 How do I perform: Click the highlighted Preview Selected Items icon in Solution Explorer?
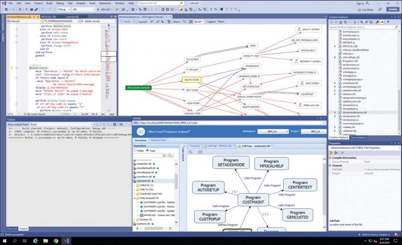(x=382, y=22)
